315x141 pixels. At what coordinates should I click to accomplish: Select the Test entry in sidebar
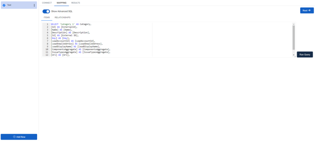tap(19, 5)
